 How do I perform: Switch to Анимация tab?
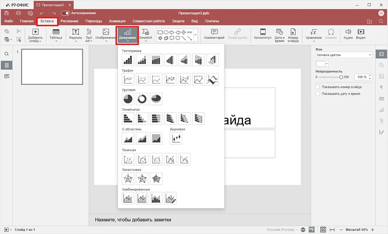[x=117, y=21]
